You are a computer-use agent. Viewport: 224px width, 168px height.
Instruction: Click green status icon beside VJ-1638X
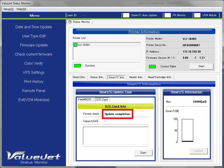(x=75, y=45)
